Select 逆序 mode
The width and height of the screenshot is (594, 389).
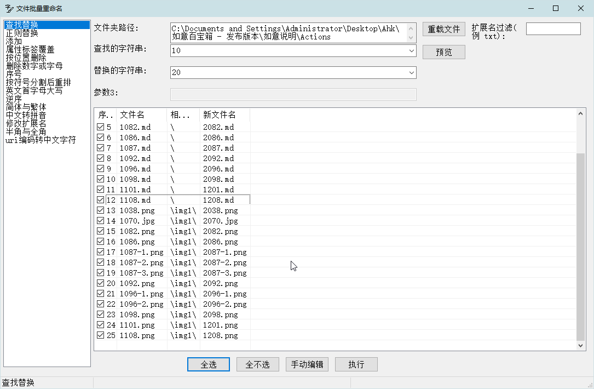tap(14, 99)
